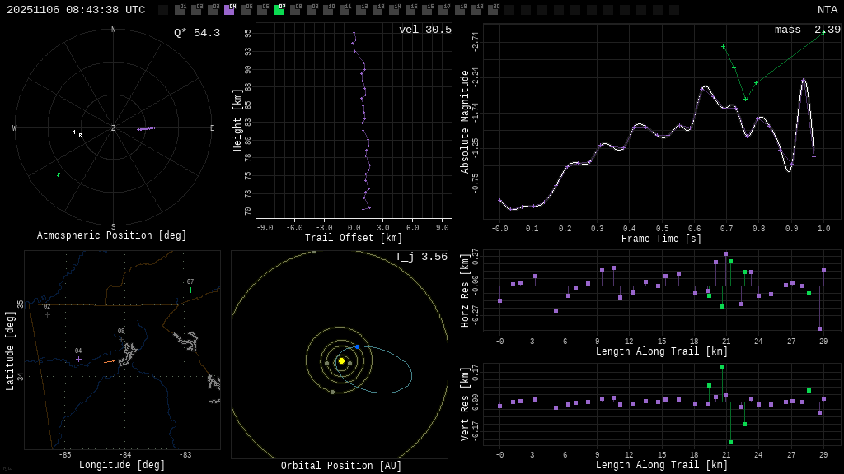The width and height of the screenshot is (844, 474).
Task: Click the Z zenith marker in sky plot
Action: (114, 128)
